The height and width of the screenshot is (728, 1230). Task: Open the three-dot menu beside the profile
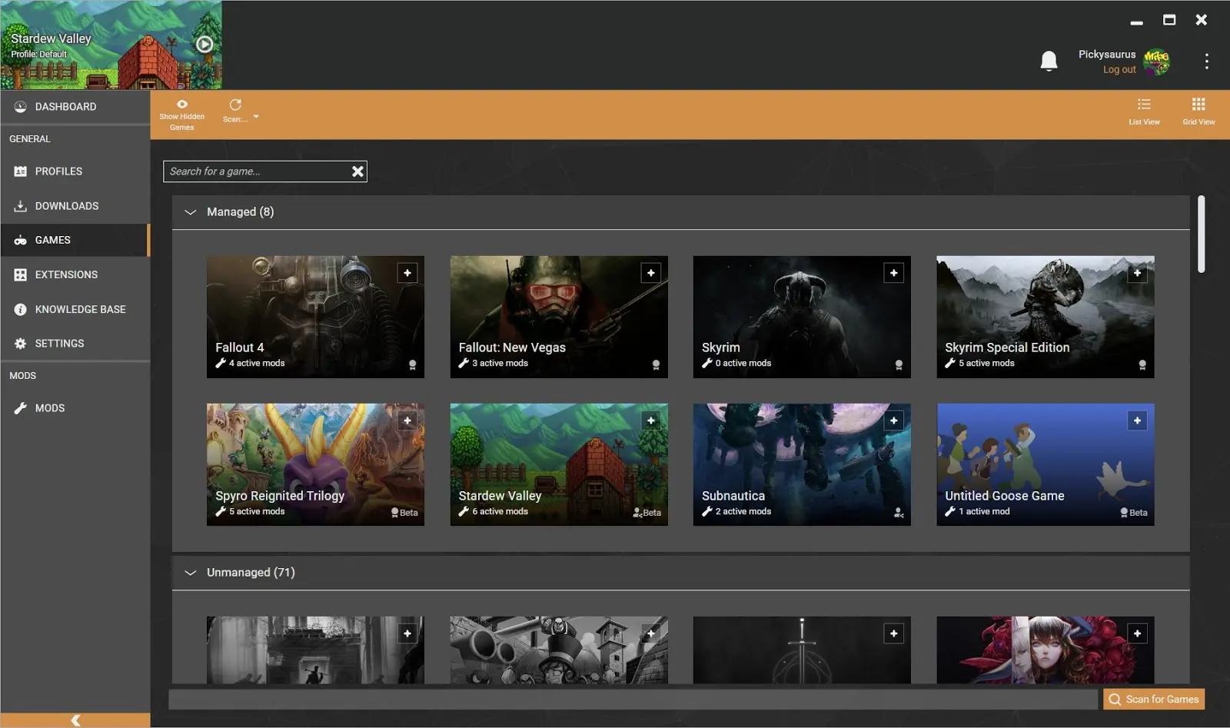click(1206, 61)
